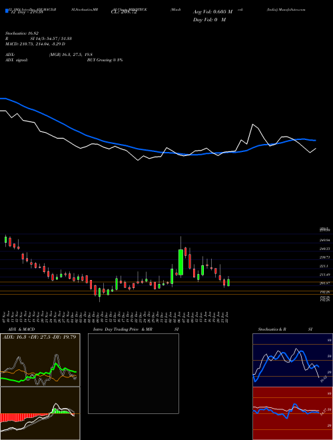Viewport: 333px width, 440px height.
Task: Click the 'Day Vol: 0 M' text
Action: coord(209,19)
